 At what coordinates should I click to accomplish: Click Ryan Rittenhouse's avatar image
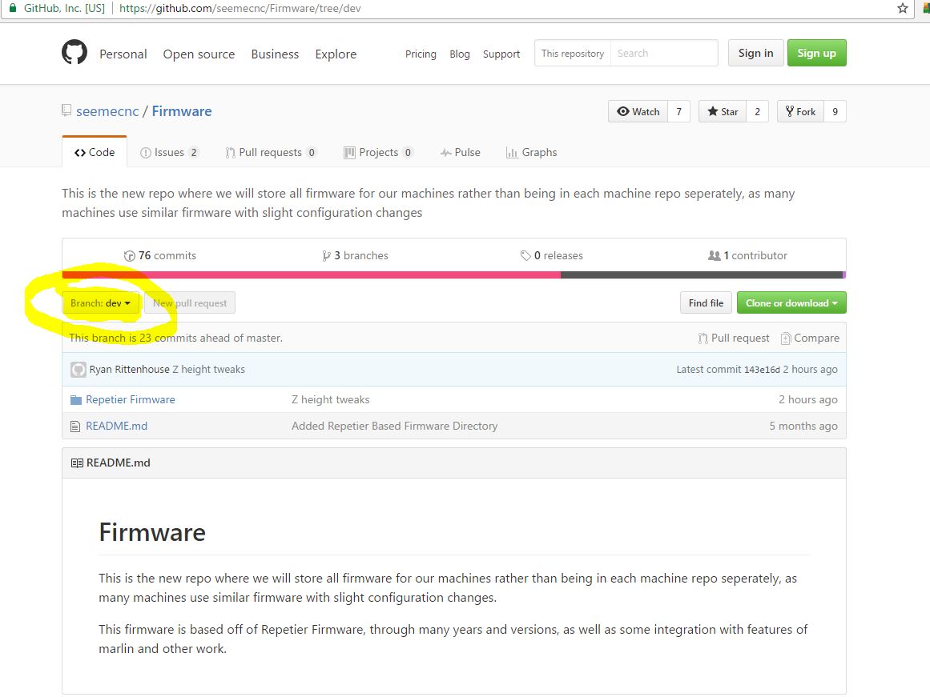79,370
